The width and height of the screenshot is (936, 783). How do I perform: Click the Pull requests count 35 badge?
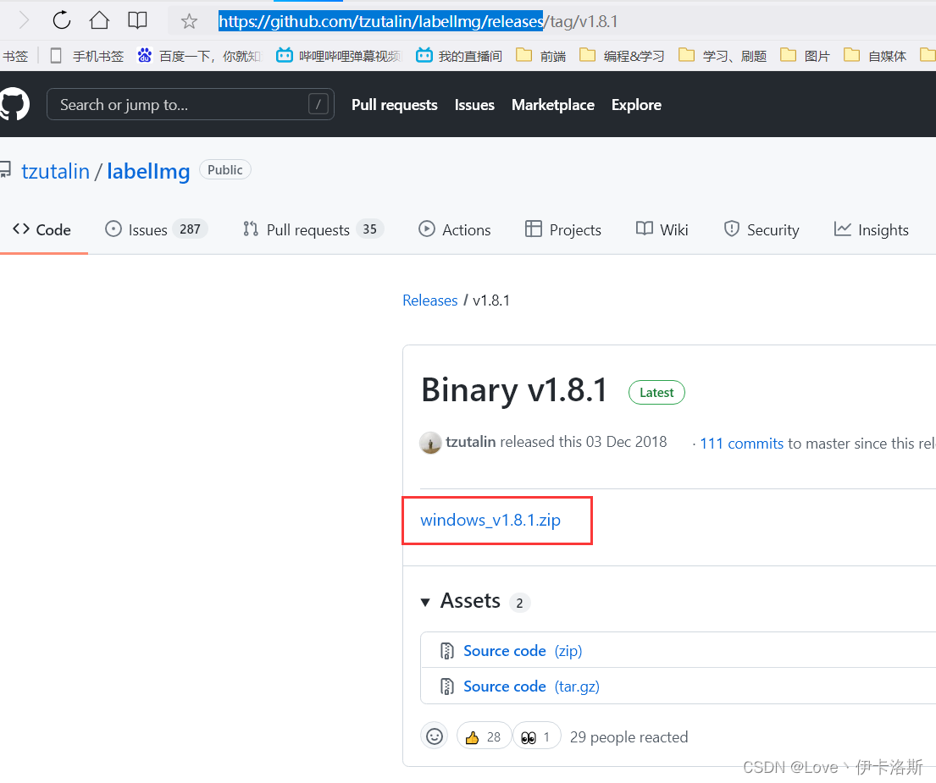click(x=369, y=229)
